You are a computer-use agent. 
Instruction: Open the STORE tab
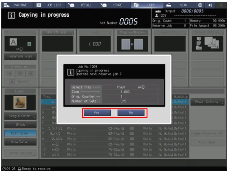tap(114, 5)
